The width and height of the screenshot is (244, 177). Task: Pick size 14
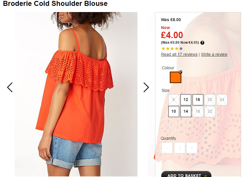tap(186, 112)
